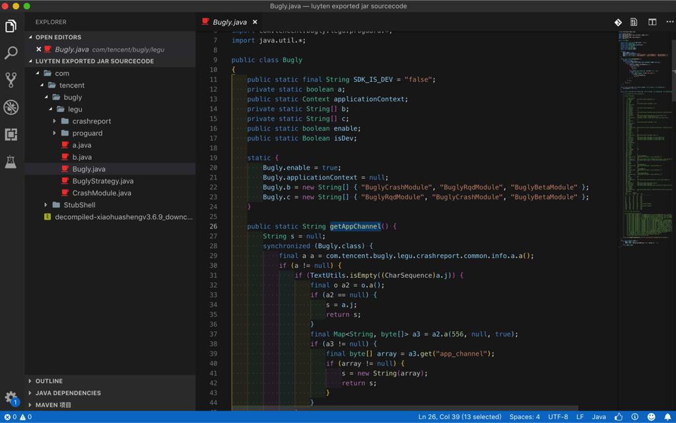Screen dimensions: 676x423
Task: Expand the OUTLINE section
Action: click(49, 381)
